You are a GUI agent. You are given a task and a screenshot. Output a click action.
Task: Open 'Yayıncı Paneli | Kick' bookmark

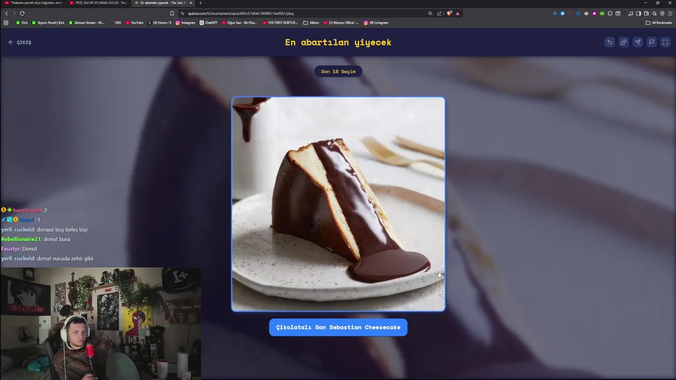(48, 23)
